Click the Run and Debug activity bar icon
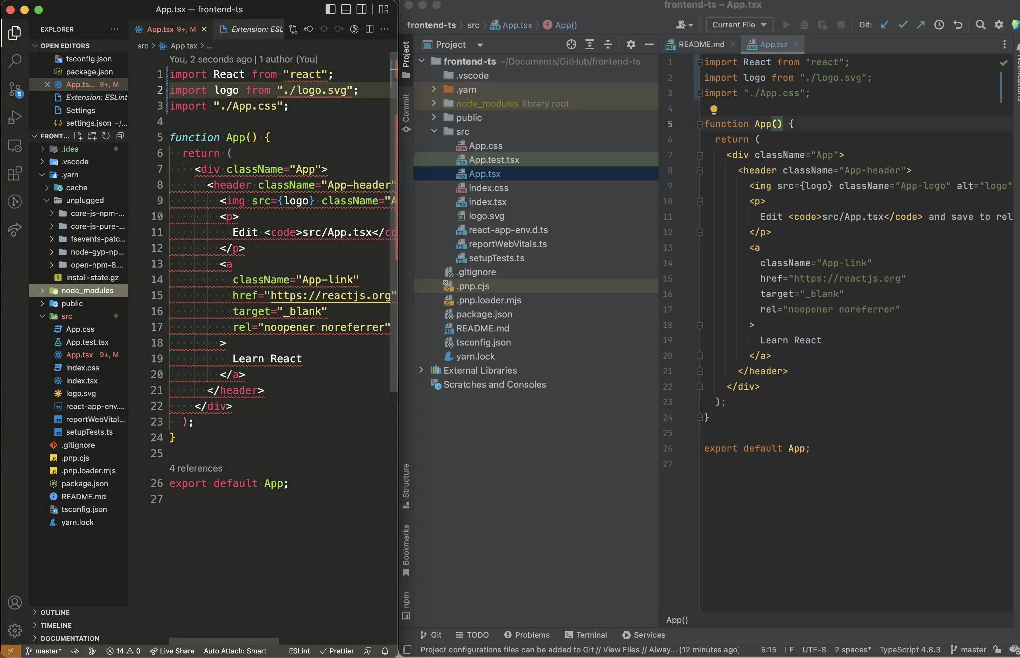This screenshot has height=658, width=1020. (14, 117)
